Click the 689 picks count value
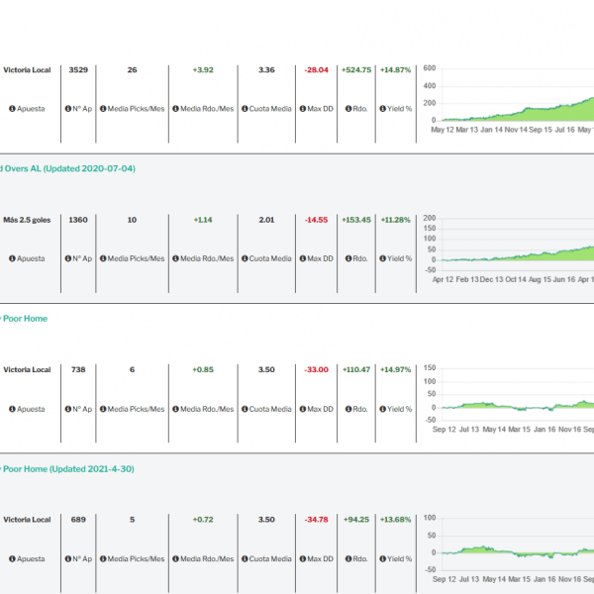The image size is (594, 594). pos(78,520)
